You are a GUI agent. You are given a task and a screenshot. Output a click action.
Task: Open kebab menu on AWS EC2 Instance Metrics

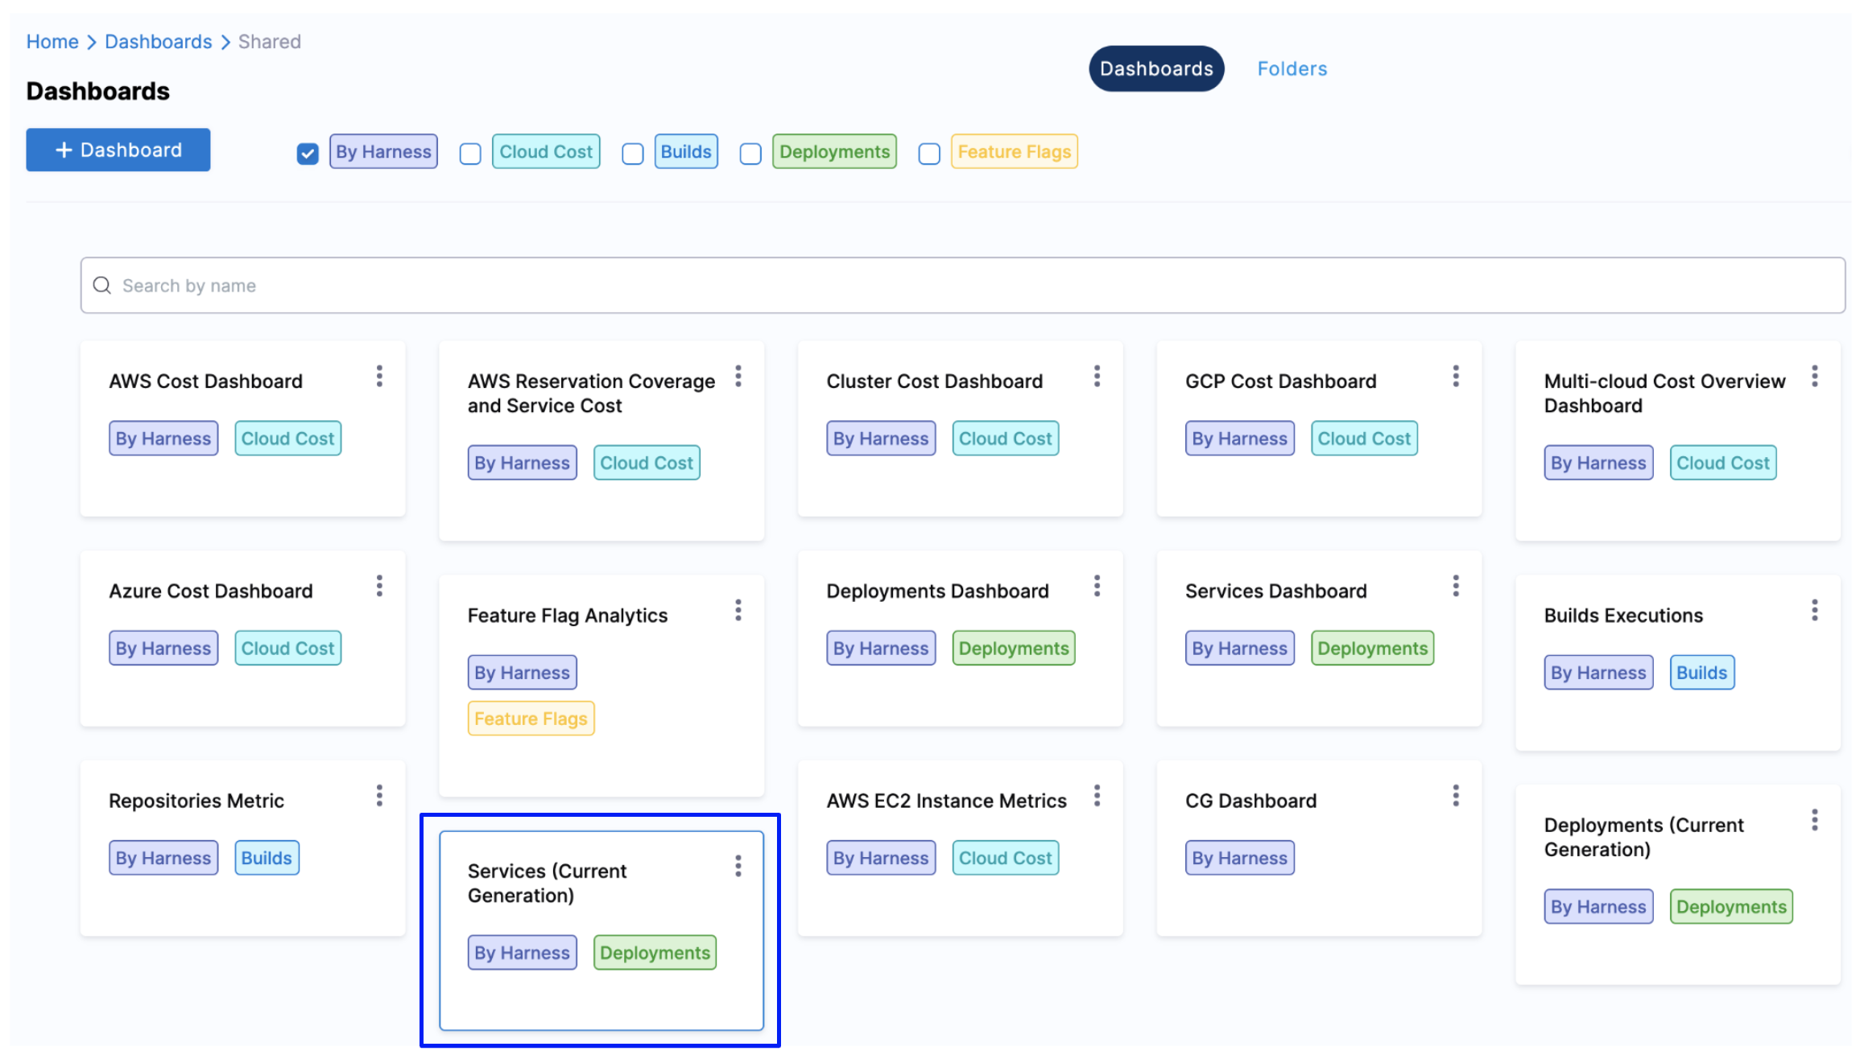coord(1097,797)
